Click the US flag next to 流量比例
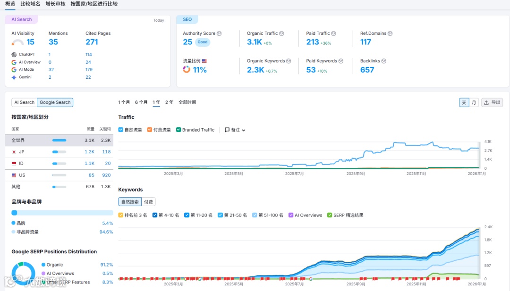Viewport: 510px width, 291px height. pos(204,61)
